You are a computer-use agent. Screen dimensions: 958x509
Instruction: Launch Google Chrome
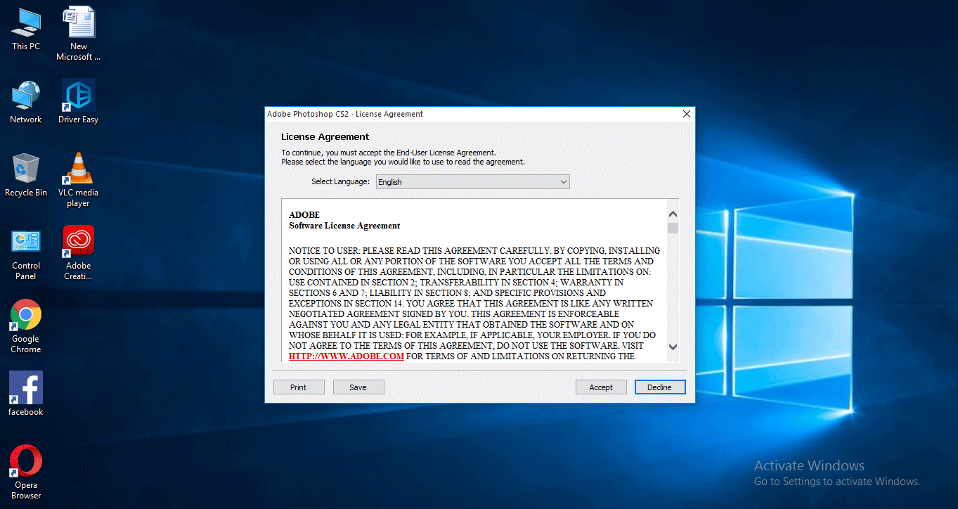click(25, 316)
